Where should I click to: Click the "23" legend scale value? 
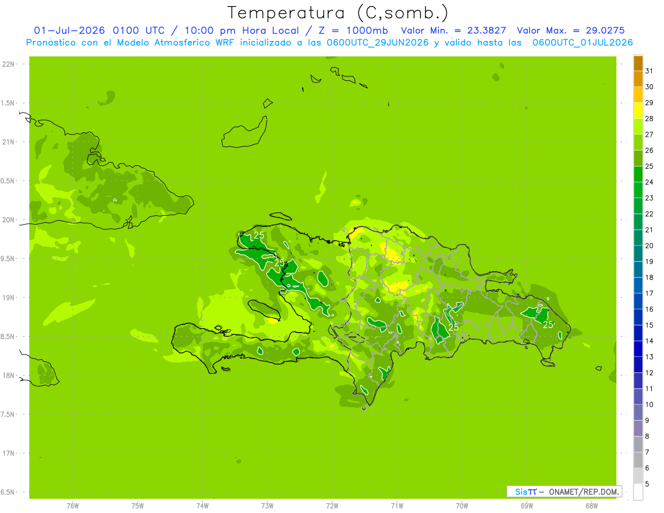[x=649, y=198]
